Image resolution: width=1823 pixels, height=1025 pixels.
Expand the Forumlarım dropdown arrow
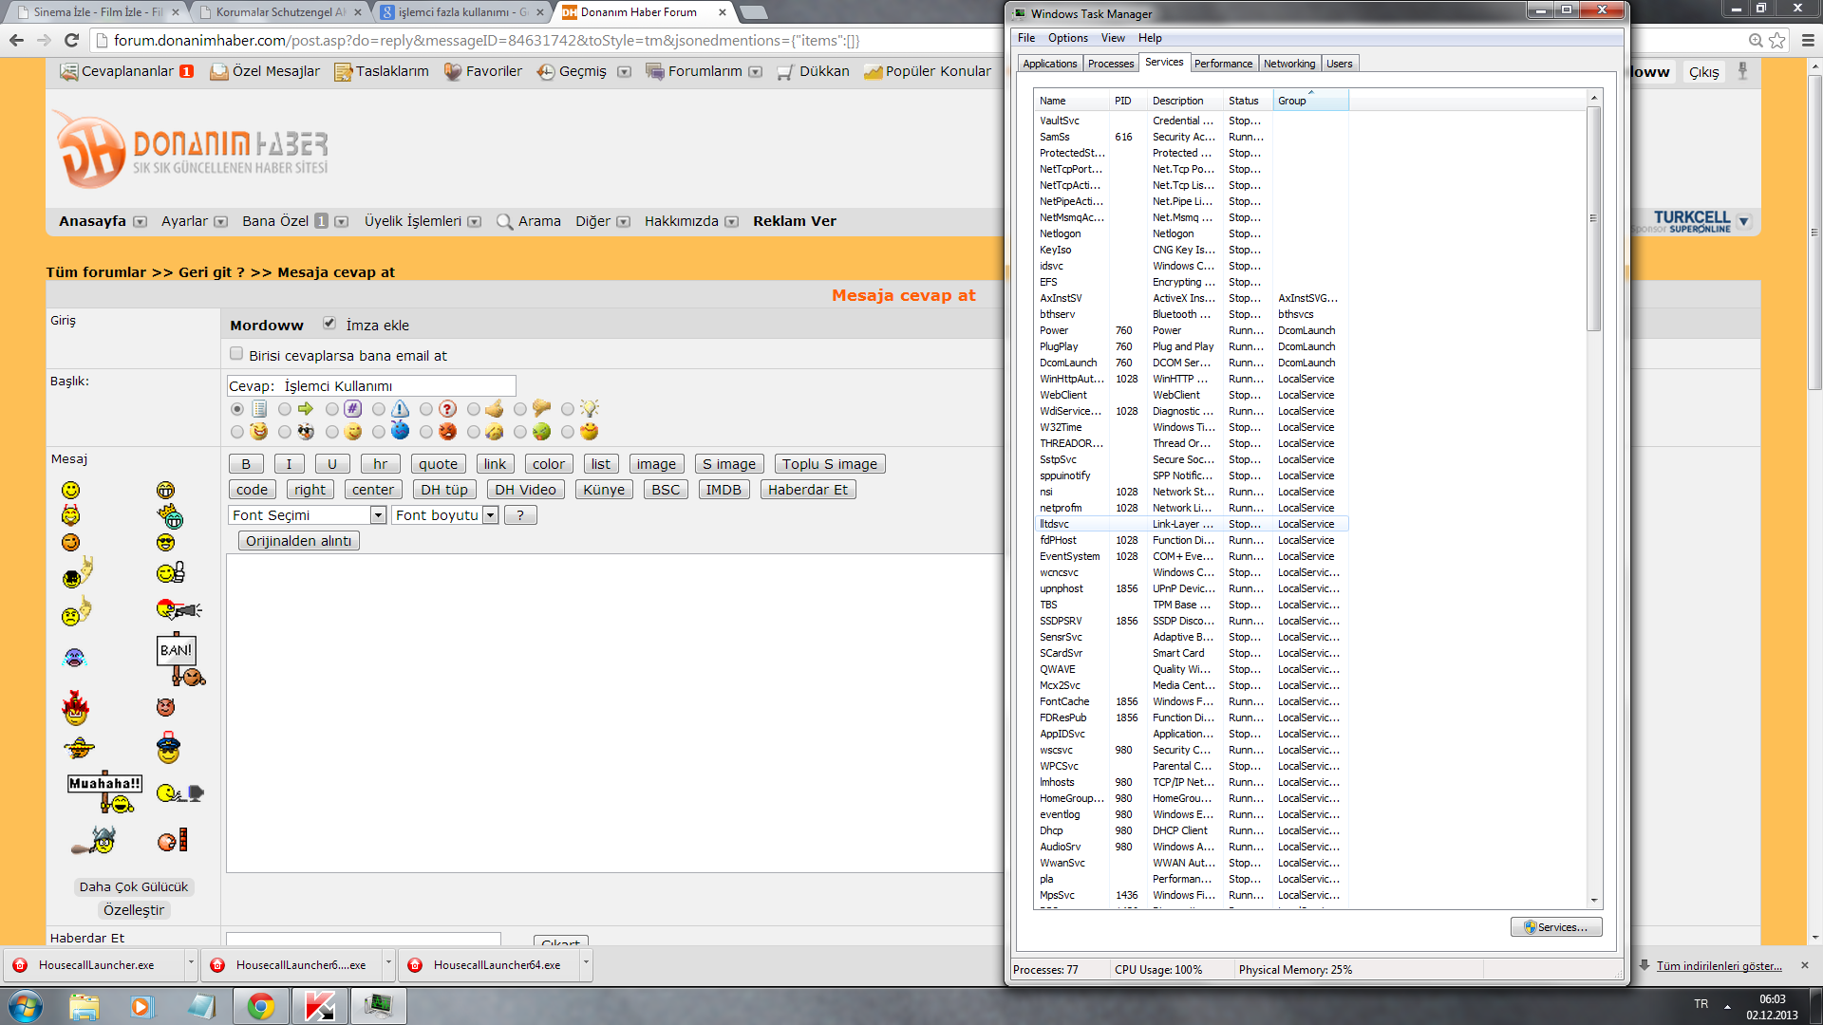(x=756, y=72)
